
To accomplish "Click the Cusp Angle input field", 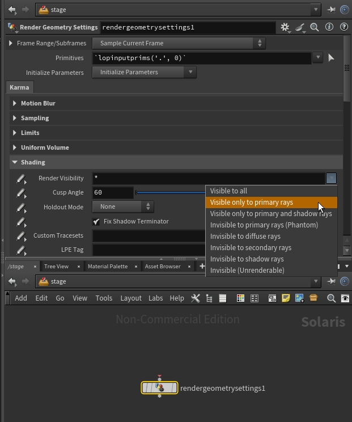I will click(x=112, y=192).
